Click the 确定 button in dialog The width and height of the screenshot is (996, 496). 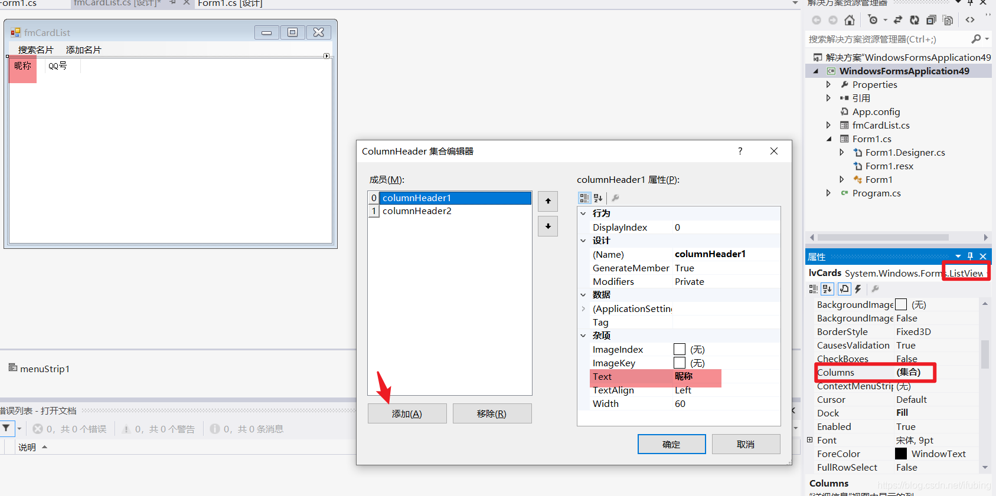[x=671, y=444]
